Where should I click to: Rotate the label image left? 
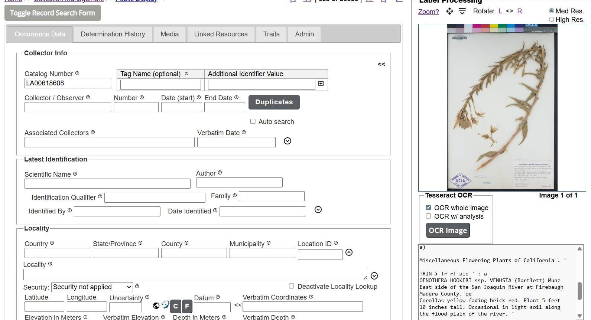pyautogui.click(x=500, y=12)
